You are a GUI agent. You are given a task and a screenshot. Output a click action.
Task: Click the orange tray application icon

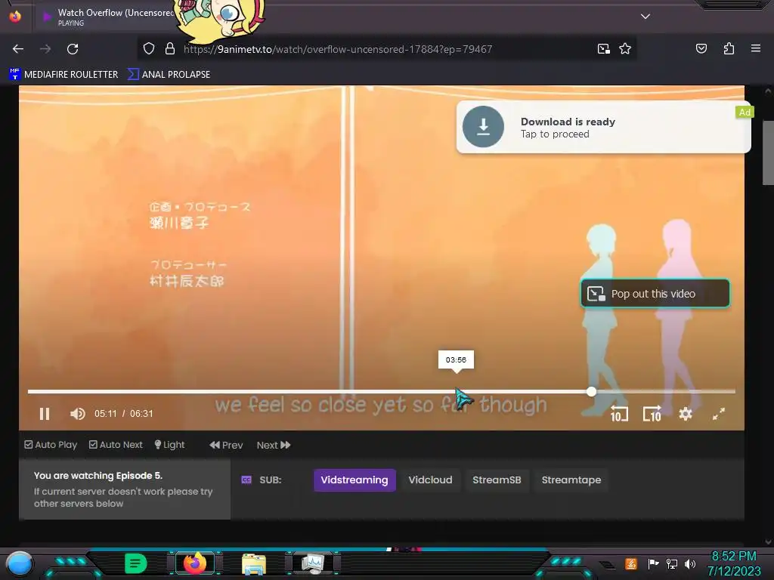click(x=631, y=563)
